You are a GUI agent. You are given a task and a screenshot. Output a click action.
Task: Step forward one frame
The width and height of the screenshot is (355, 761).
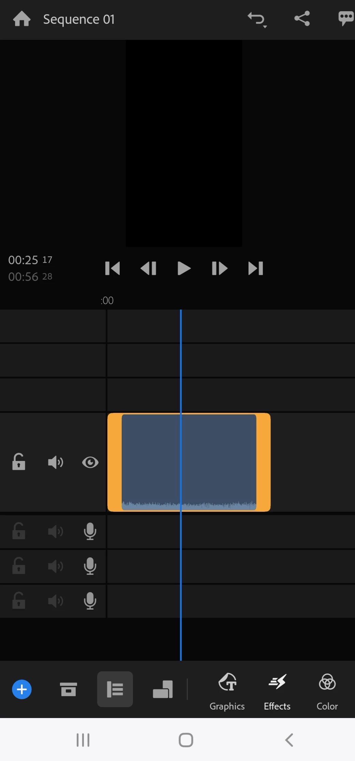(220, 268)
